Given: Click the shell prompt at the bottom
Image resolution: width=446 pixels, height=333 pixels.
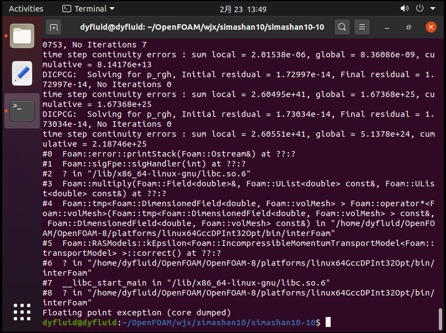Looking at the screenshot, I should point(182,323).
